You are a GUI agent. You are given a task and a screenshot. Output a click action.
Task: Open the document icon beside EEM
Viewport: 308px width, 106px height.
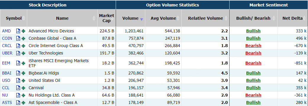click(18, 63)
